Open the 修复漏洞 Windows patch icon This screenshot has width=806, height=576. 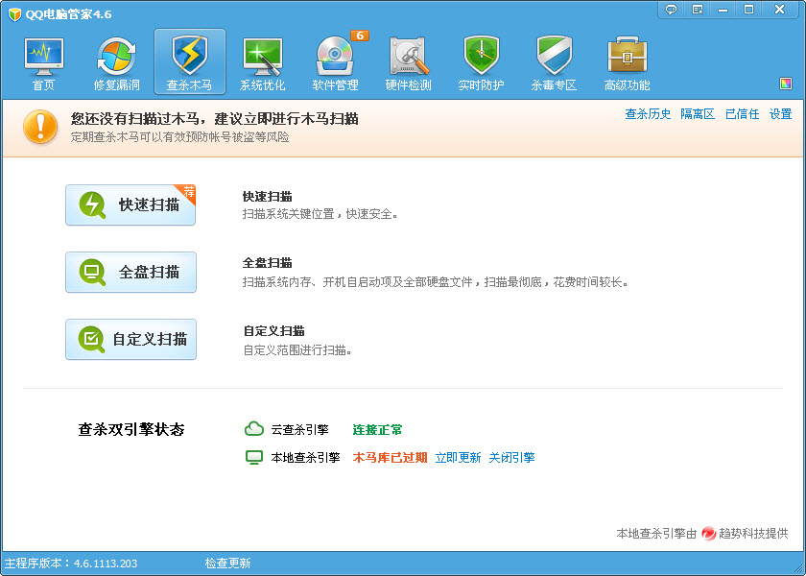tap(117, 57)
